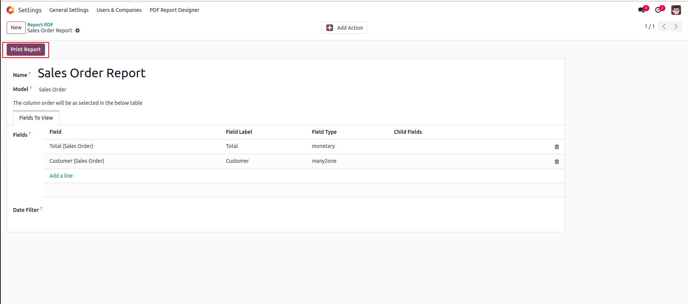Open the activities clock icon
The width and height of the screenshot is (688, 304).
[x=659, y=10]
